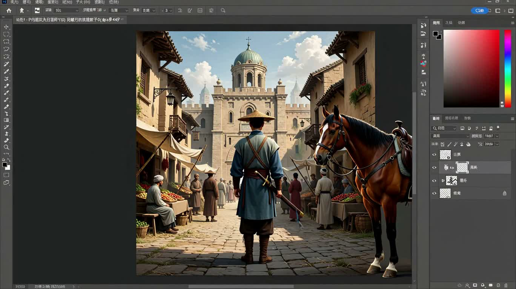Viewport: 516px width, 289px height.
Task: Add a layer mask using the bottom mask icon
Action: 475,285
